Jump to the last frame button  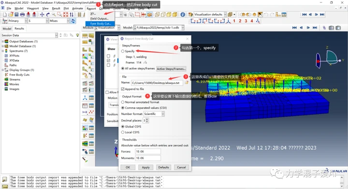[322, 15]
